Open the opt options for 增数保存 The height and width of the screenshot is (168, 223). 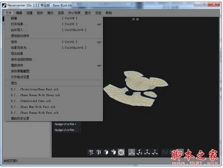point(99,66)
